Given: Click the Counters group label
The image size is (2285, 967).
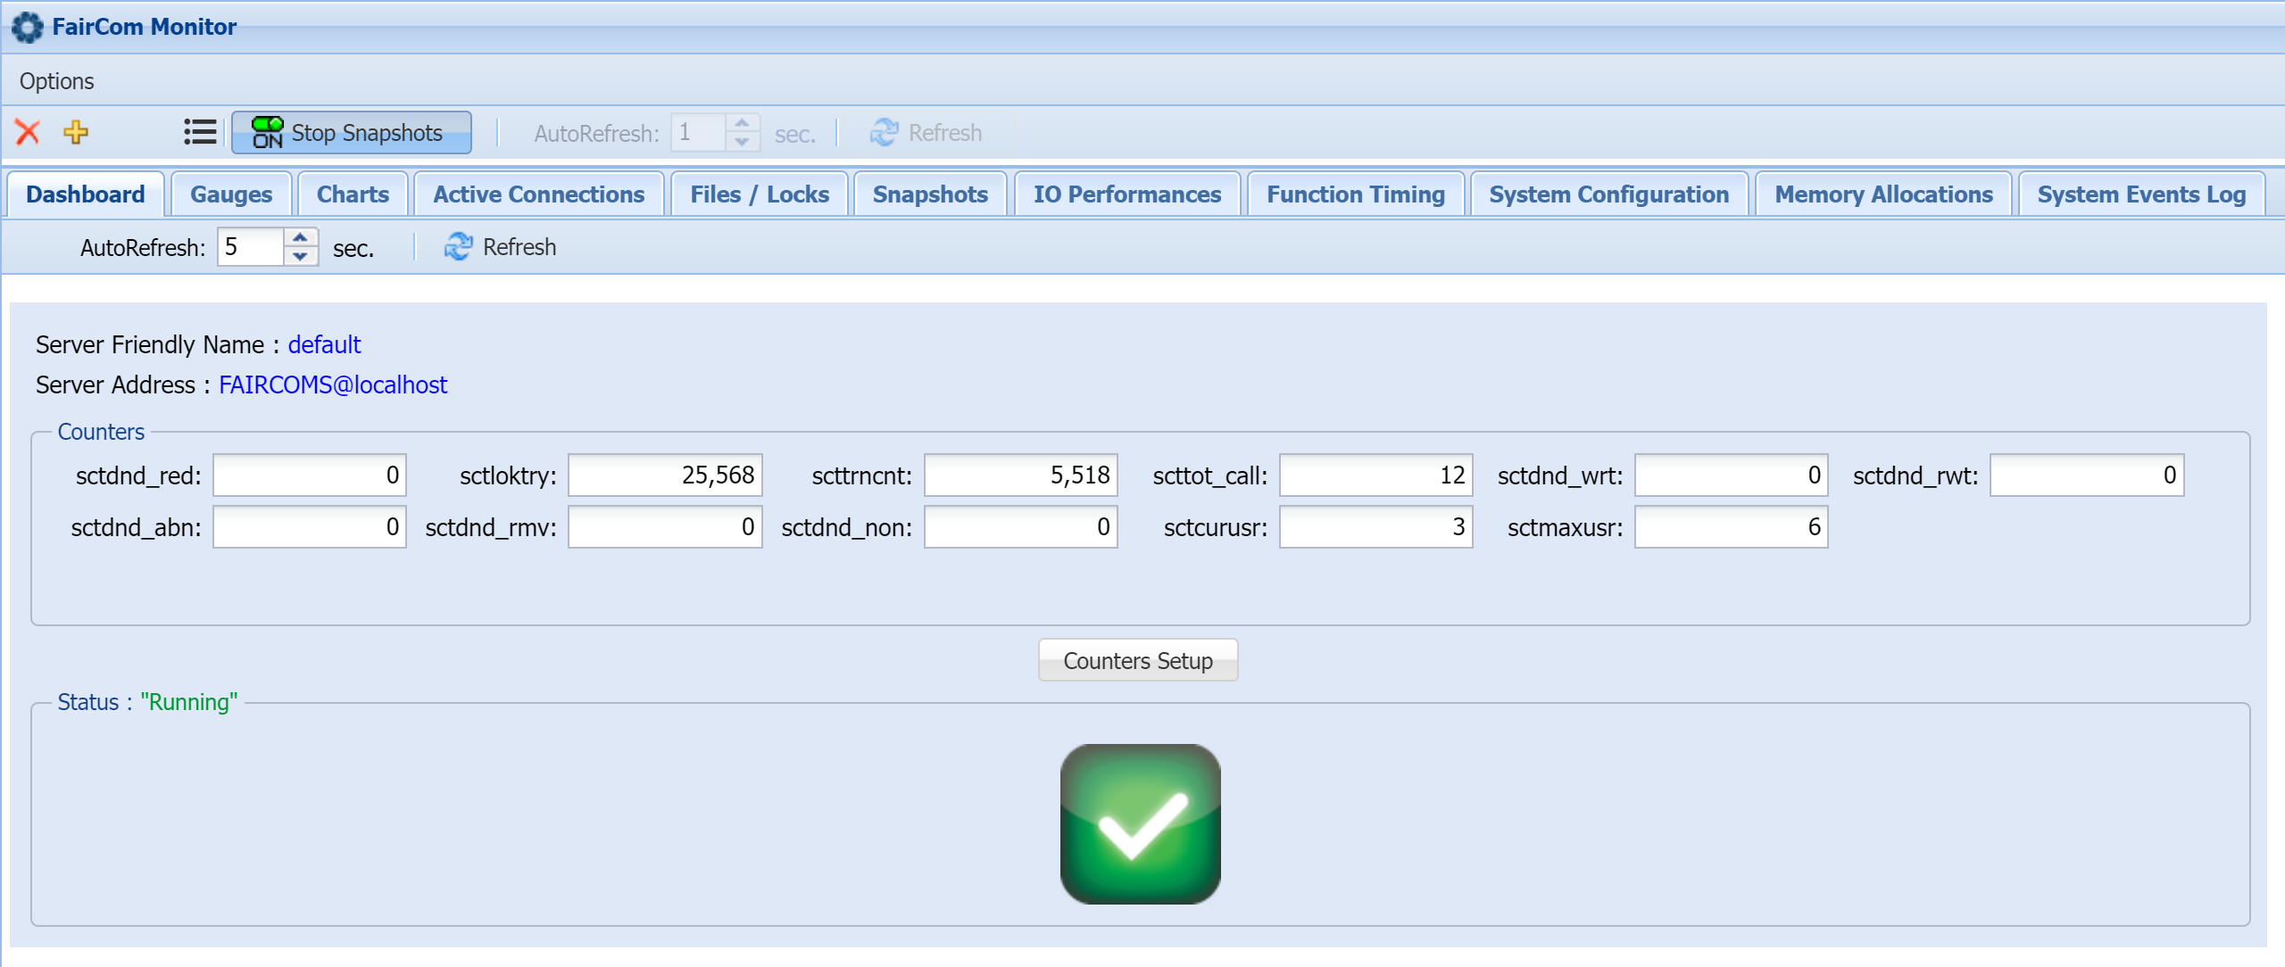Looking at the screenshot, I should [x=101, y=432].
